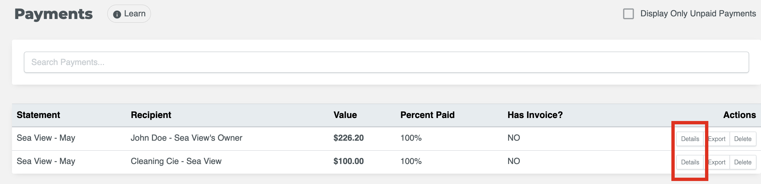
Task: Click the Display Only Unpaid Payments label
Action: [698, 14]
